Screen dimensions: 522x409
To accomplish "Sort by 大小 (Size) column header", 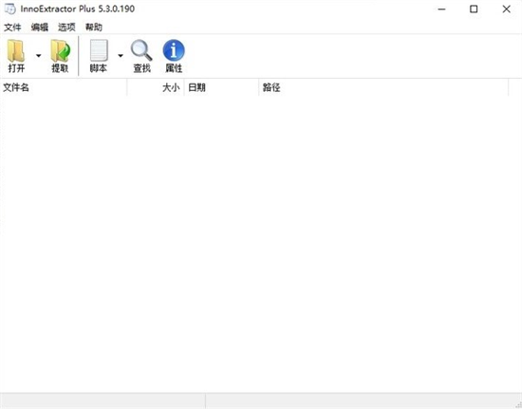I will tap(156, 87).
